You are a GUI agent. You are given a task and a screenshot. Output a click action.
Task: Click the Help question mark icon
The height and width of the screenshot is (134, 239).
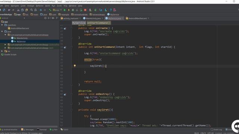[x=111, y=10]
